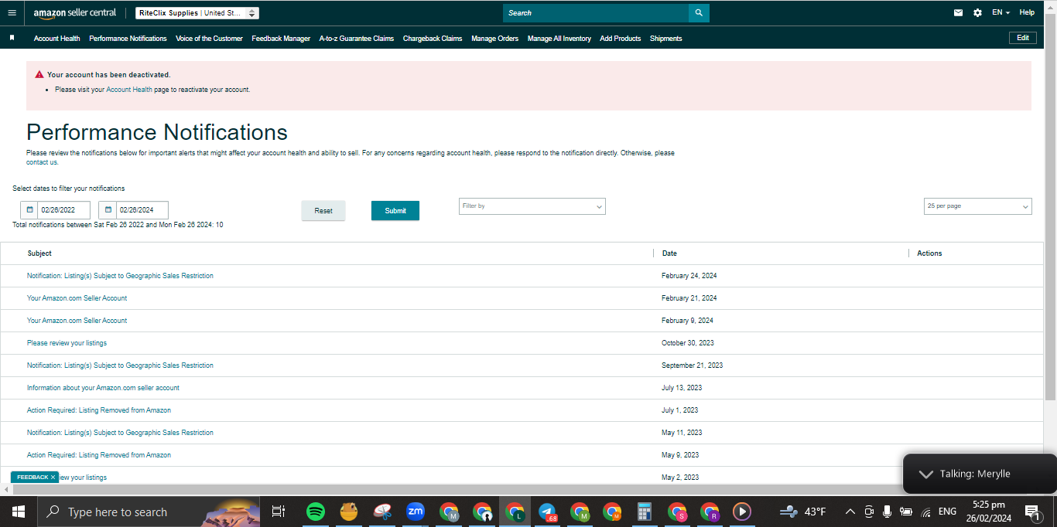Open May 11, 2023 Geographic Sales Restriction notification

tap(120, 433)
